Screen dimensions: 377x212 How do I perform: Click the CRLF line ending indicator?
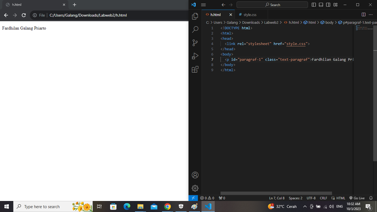tap(323, 198)
